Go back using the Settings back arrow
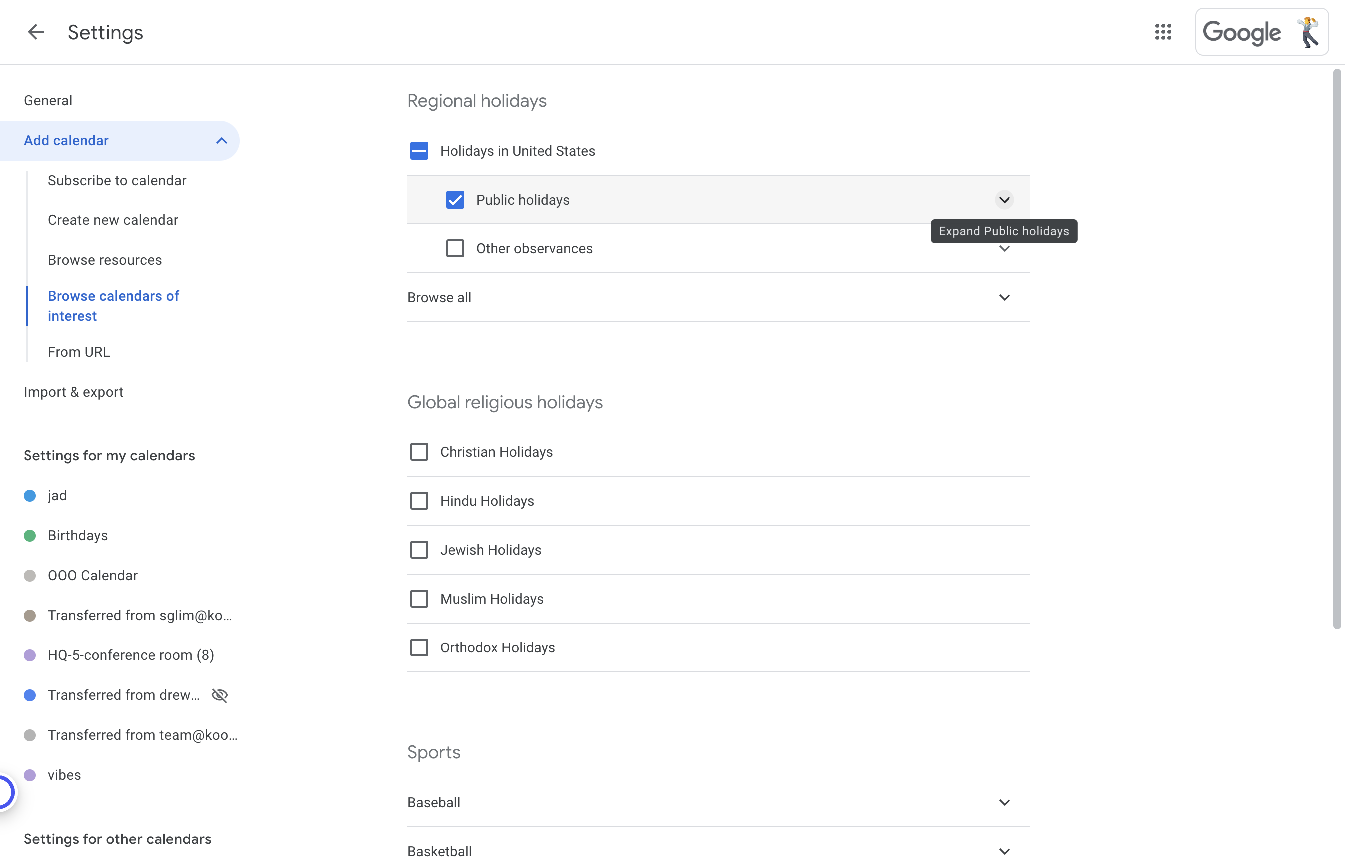Image resolution: width=1345 pixels, height=858 pixels. pos(36,32)
